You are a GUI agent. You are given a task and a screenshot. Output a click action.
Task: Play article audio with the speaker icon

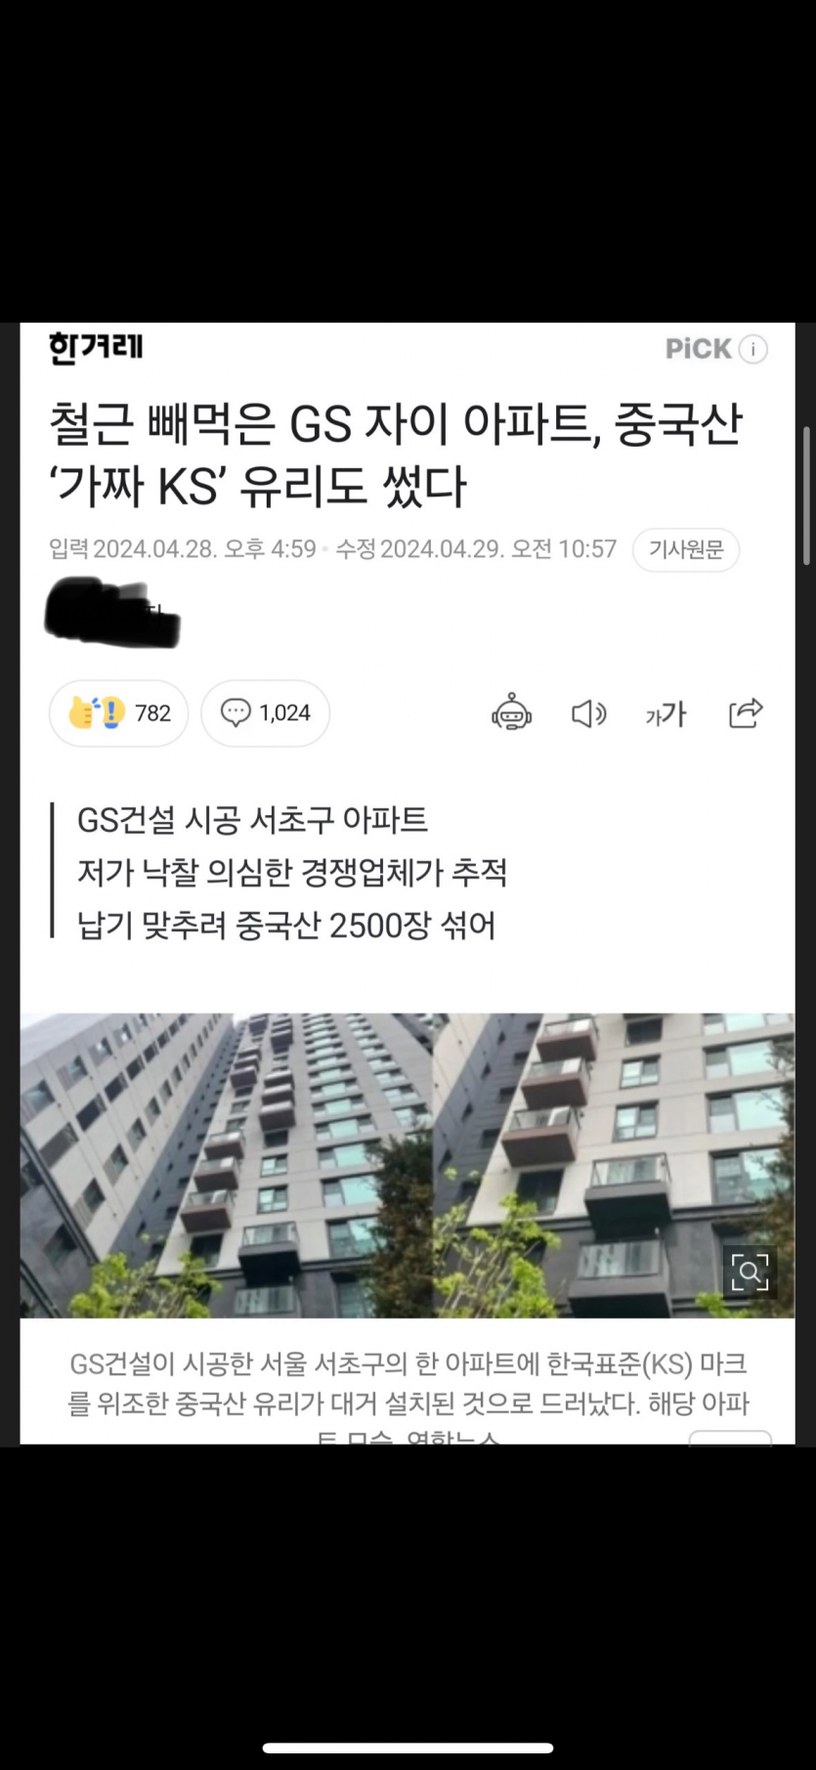588,714
